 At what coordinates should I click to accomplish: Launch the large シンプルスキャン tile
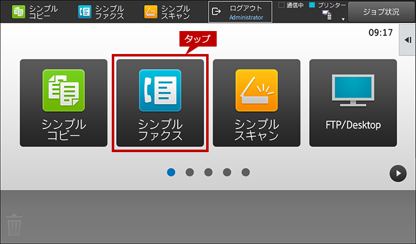pos(256,103)
